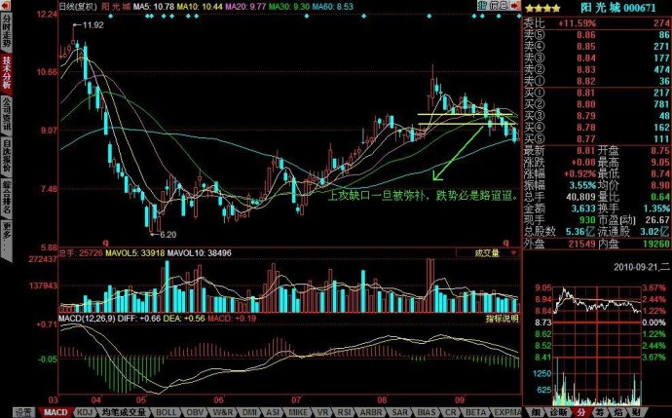Click the 外盘 21549 value

(x=582, y=244)
